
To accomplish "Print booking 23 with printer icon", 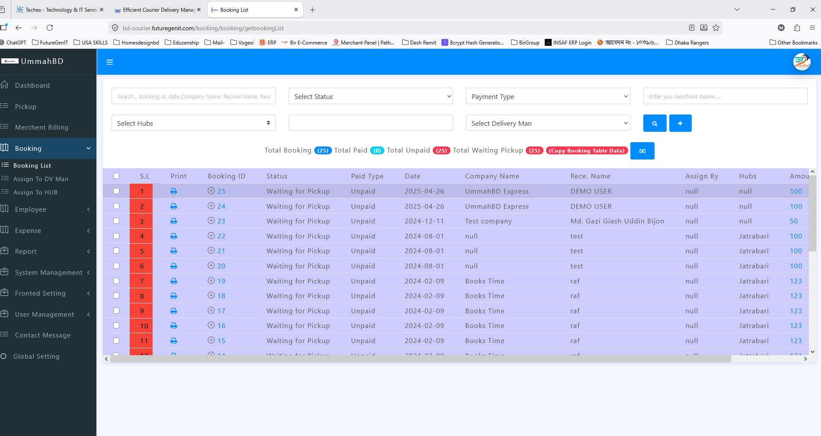I will click(x=174, y=221).
